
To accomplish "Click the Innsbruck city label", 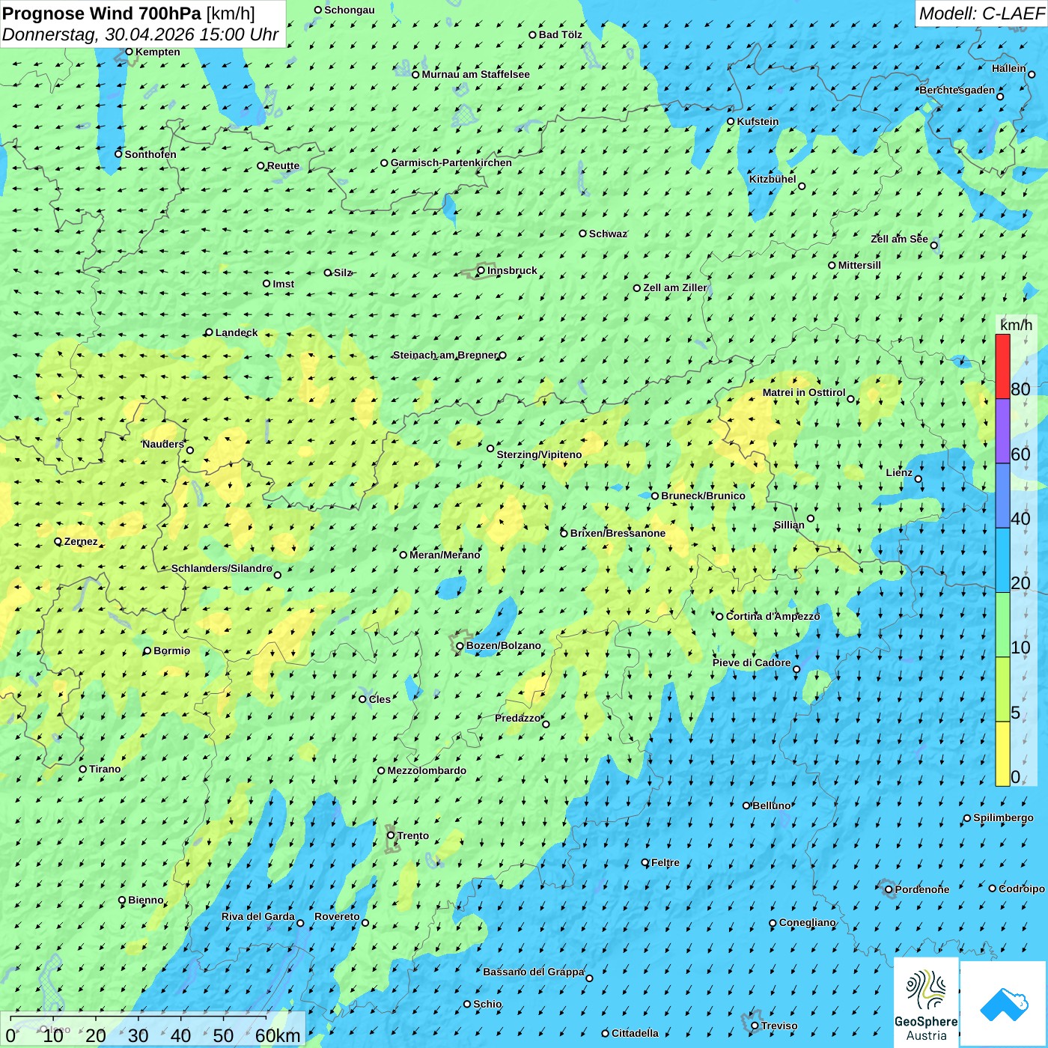I will click(512, 270).
